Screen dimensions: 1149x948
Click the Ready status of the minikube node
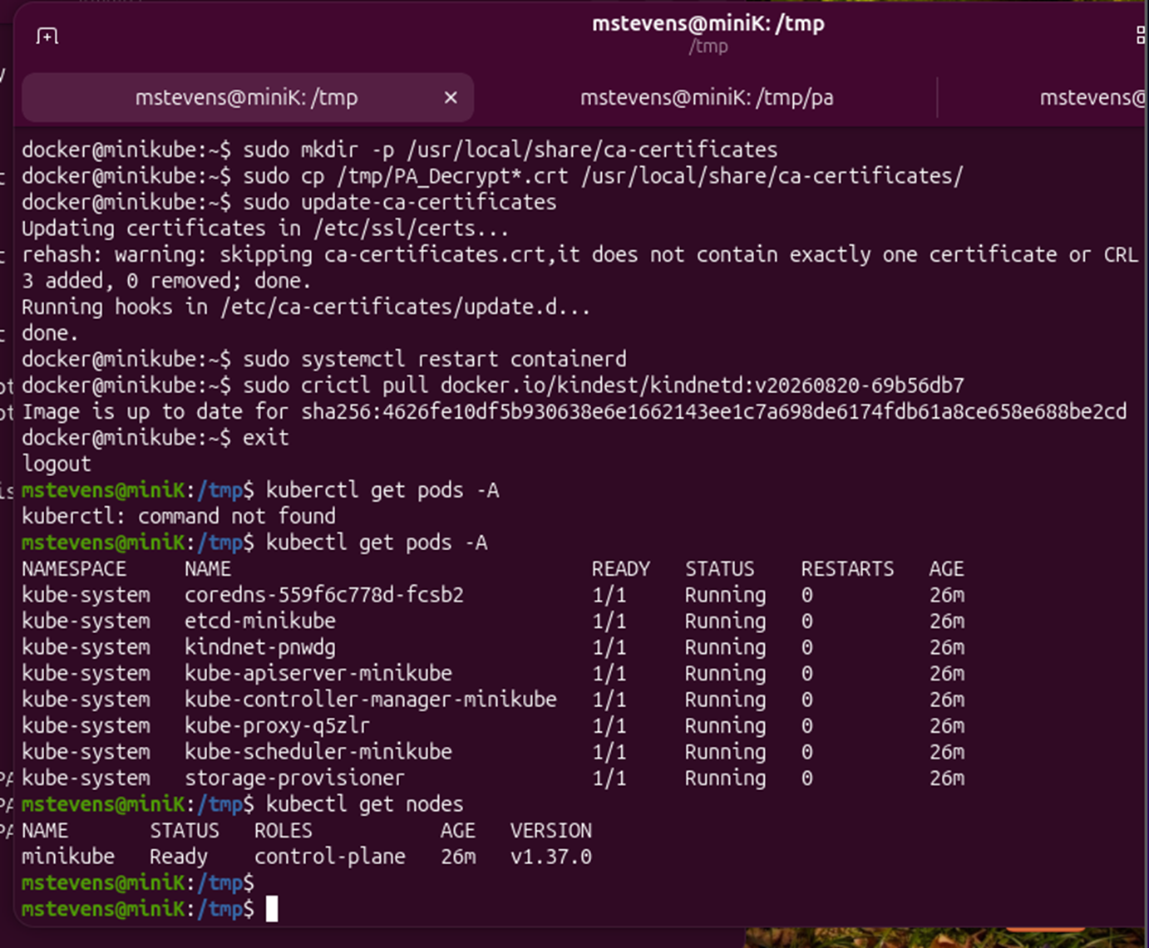(179, 857)
